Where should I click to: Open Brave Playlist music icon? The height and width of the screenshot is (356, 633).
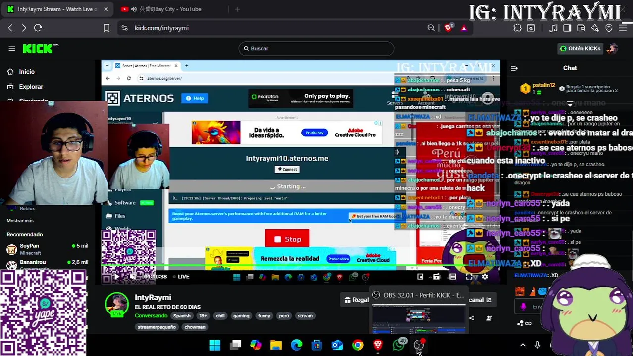554,28
